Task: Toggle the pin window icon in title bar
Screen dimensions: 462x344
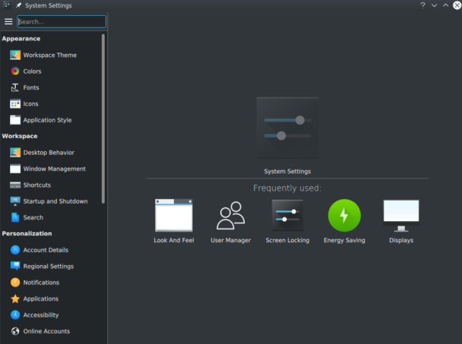Action: coord(18,5)
